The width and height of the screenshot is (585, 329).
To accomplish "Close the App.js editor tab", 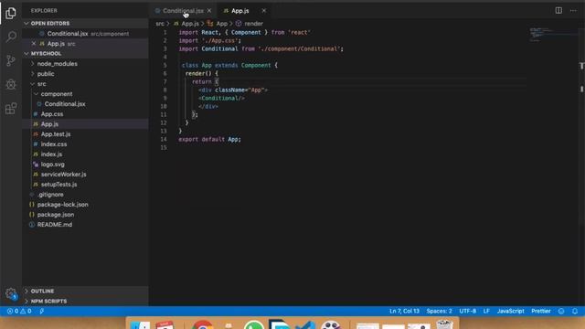I will pyautogui.click(x=264, y=11).
